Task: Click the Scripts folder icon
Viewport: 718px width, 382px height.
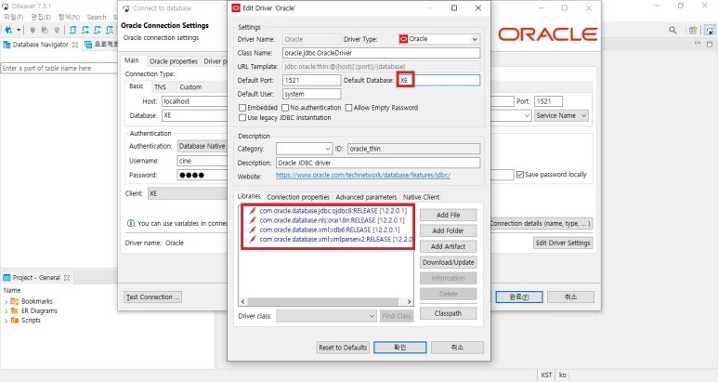Action: (15, 321)
